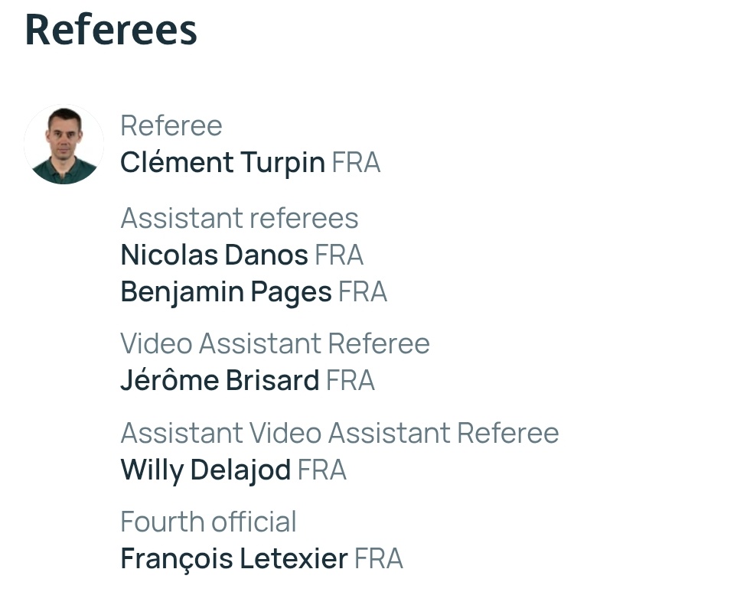Click FRA beside Nicolas Danos

339,255
